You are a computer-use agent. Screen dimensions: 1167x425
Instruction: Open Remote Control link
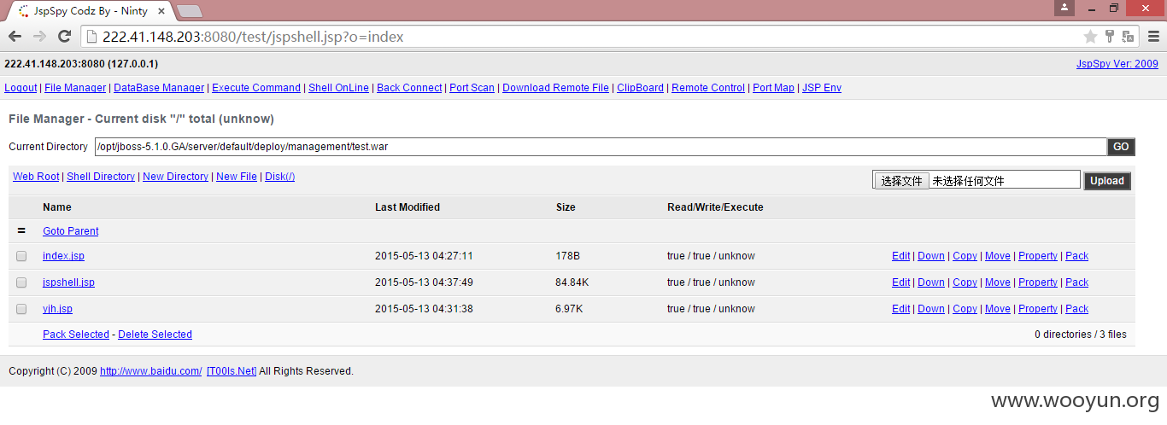[x=708, y=88]
